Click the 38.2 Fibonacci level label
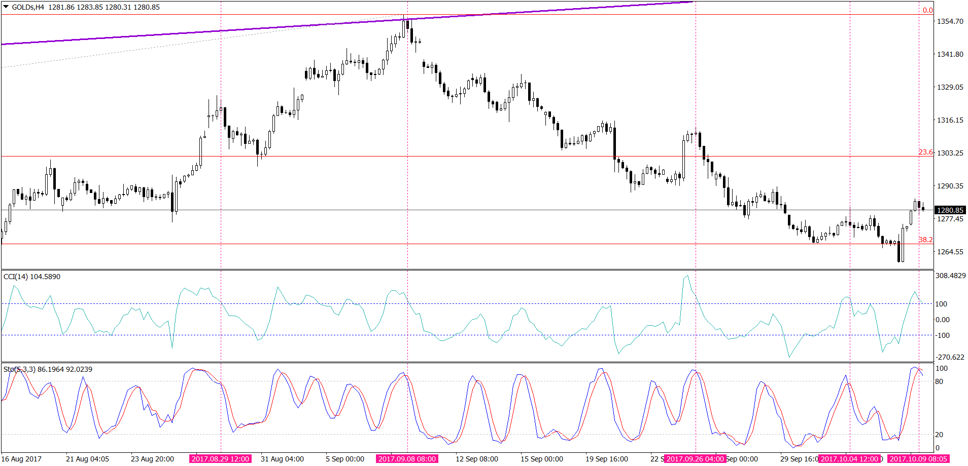 [925, 240]
